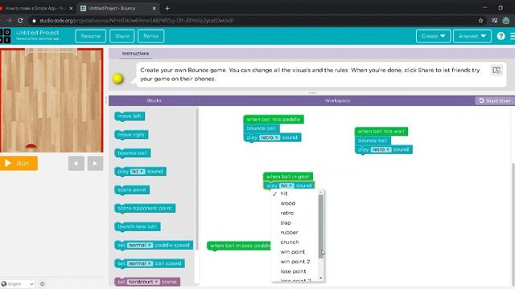The image size is (515, 289).
Task: Open 'retro' dropdown under ball hits wall
Action: tap(381, 149)
